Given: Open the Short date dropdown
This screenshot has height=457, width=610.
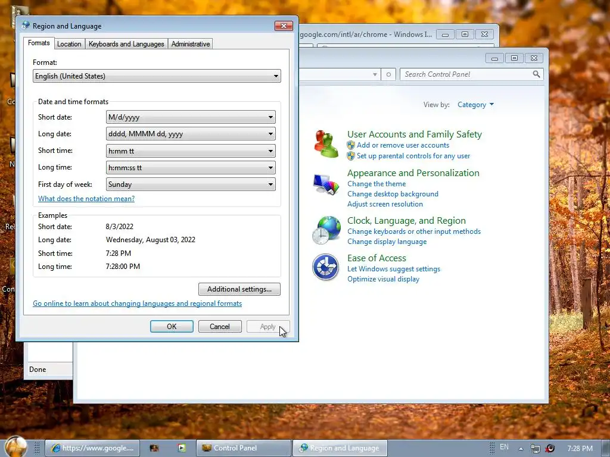Looking at the screenshot, I should pos(191,117).
